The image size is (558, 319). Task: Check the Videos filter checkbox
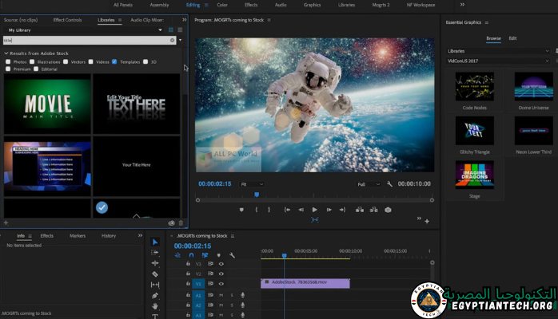click(91, 61)
